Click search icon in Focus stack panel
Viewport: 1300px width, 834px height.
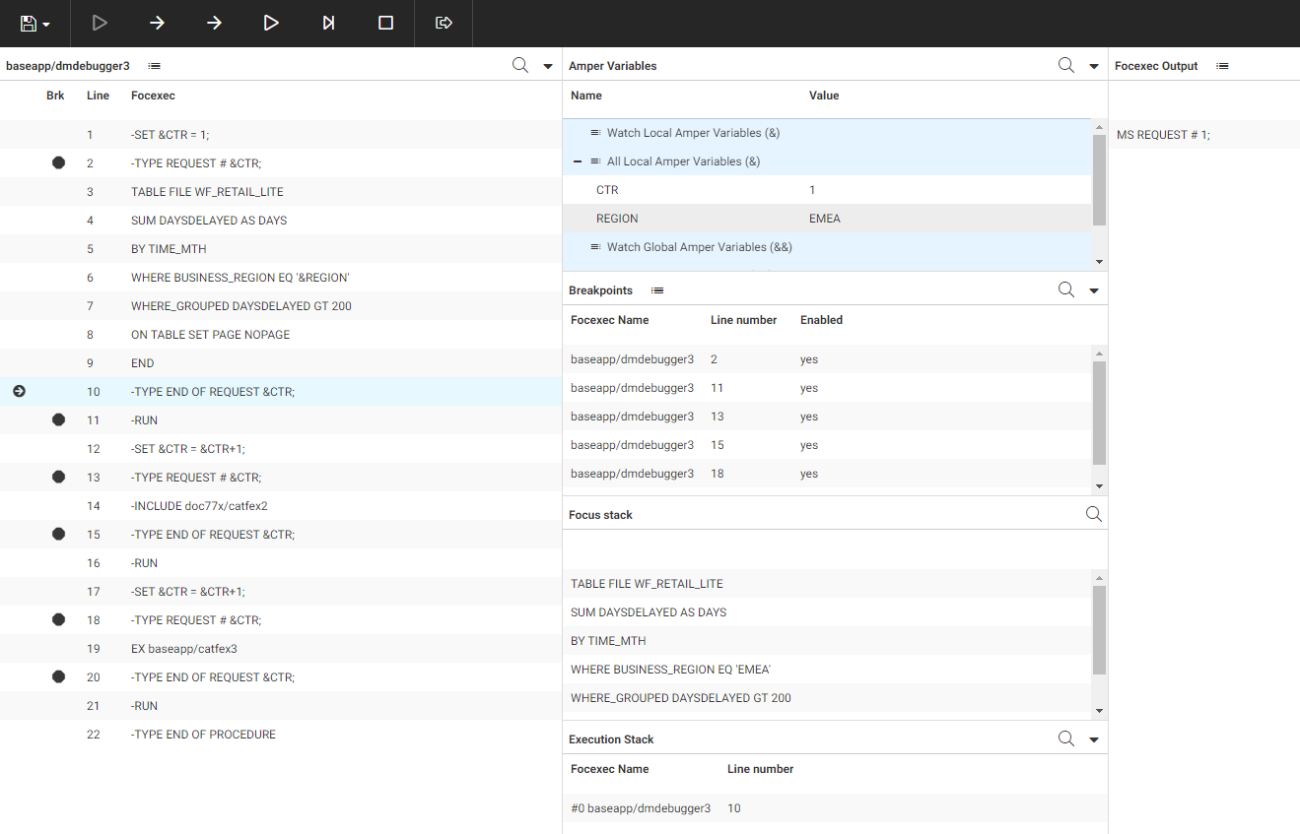click(1094, 514)
